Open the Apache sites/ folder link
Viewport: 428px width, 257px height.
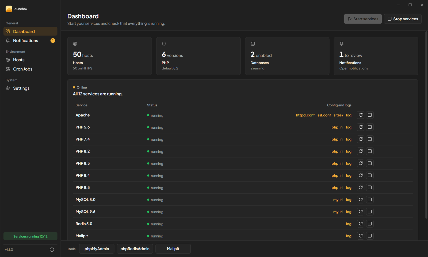click(x=338, y=115)
